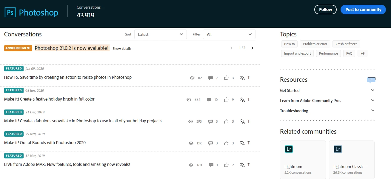Select the Import and export topic tag
The image size is (391, 182).
coord(297,53)
